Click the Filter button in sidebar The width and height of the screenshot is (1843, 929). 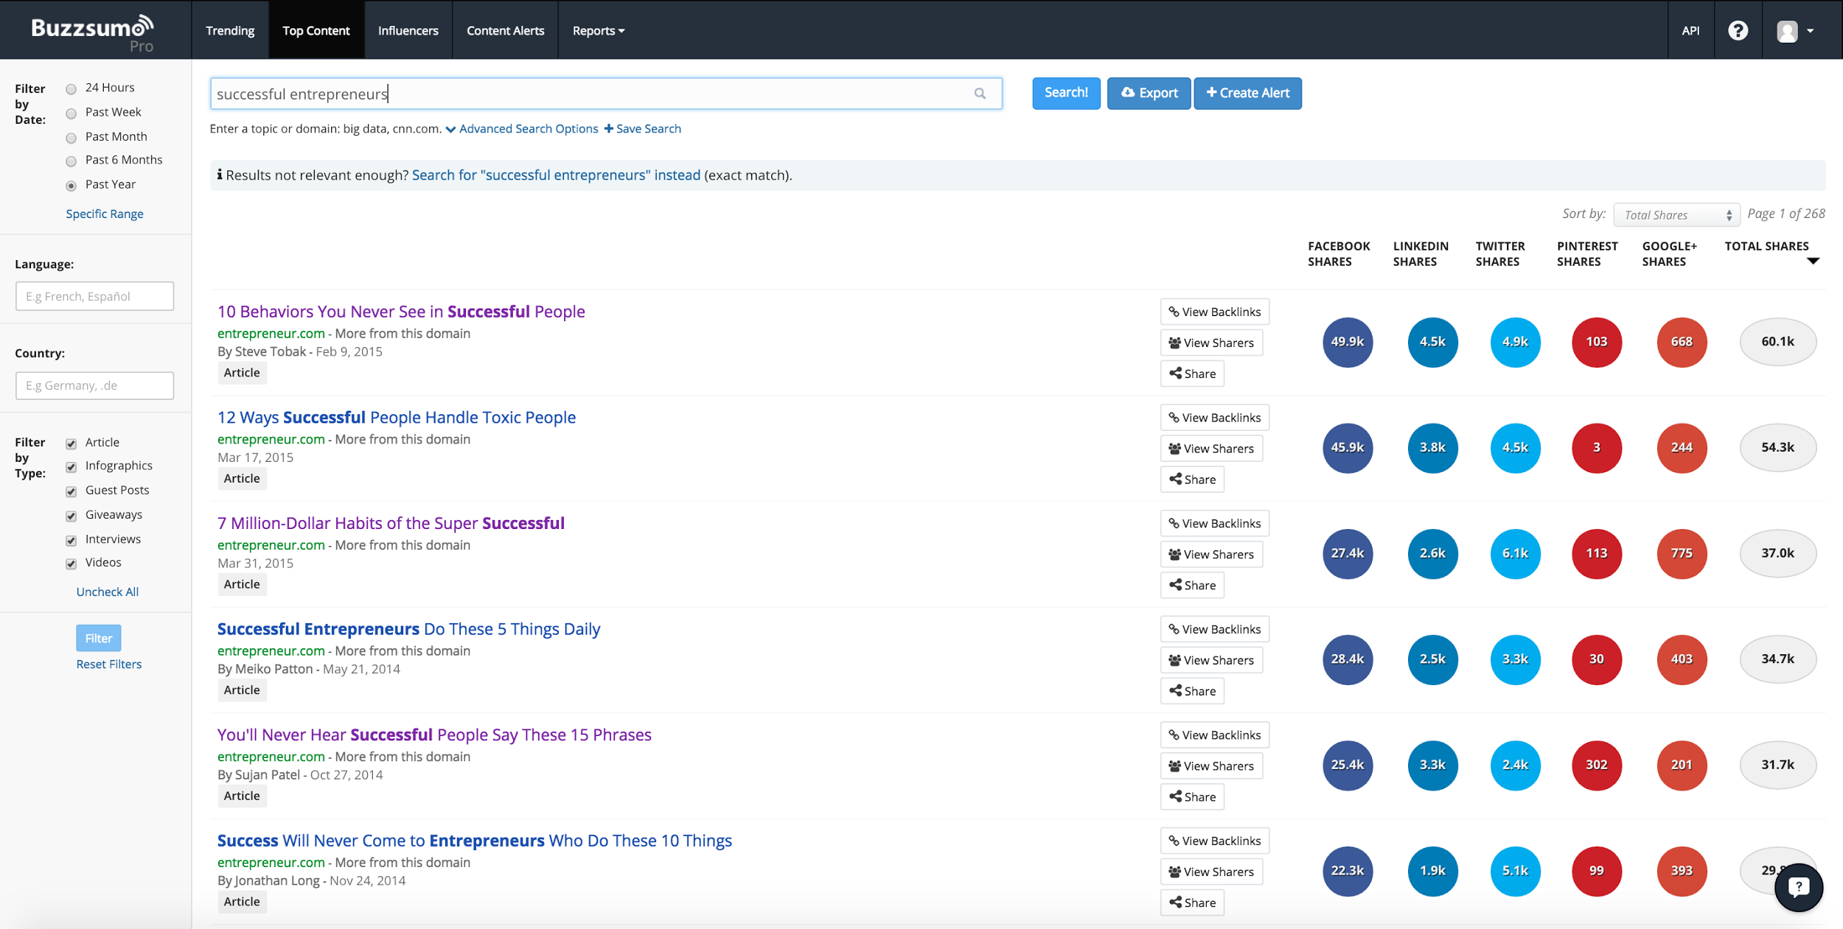tap(99, 638)
